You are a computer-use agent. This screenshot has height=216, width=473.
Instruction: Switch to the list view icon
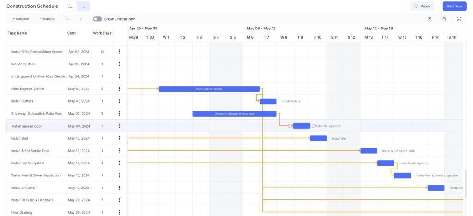coord(70,6)
